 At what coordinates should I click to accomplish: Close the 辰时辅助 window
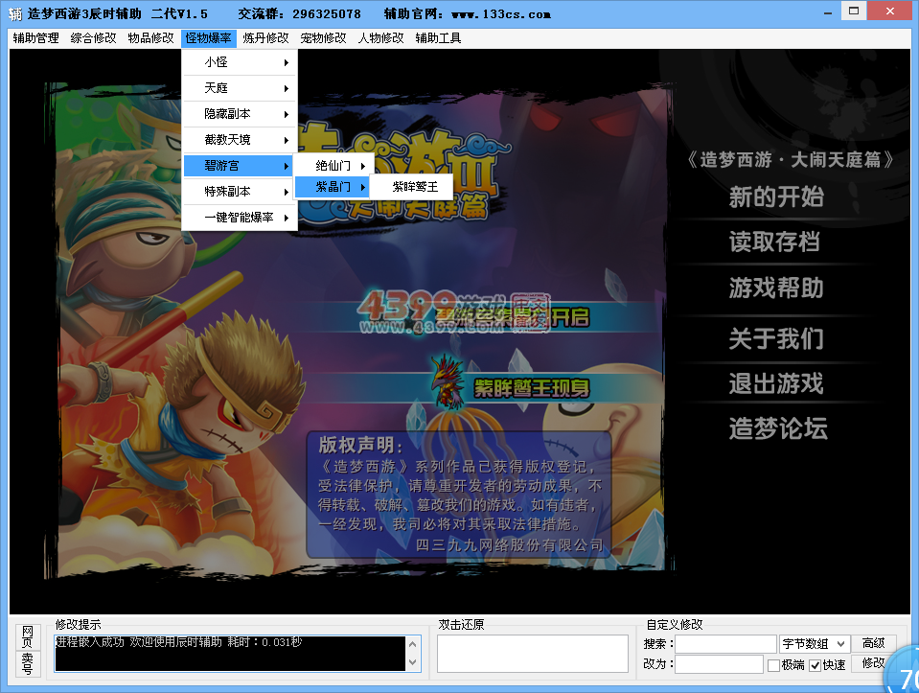tap(889, 11)
